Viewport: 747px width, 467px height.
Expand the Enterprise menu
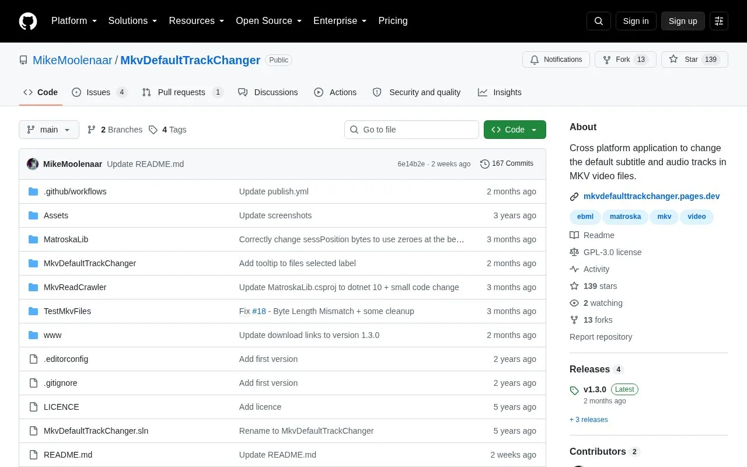[340, 21]
